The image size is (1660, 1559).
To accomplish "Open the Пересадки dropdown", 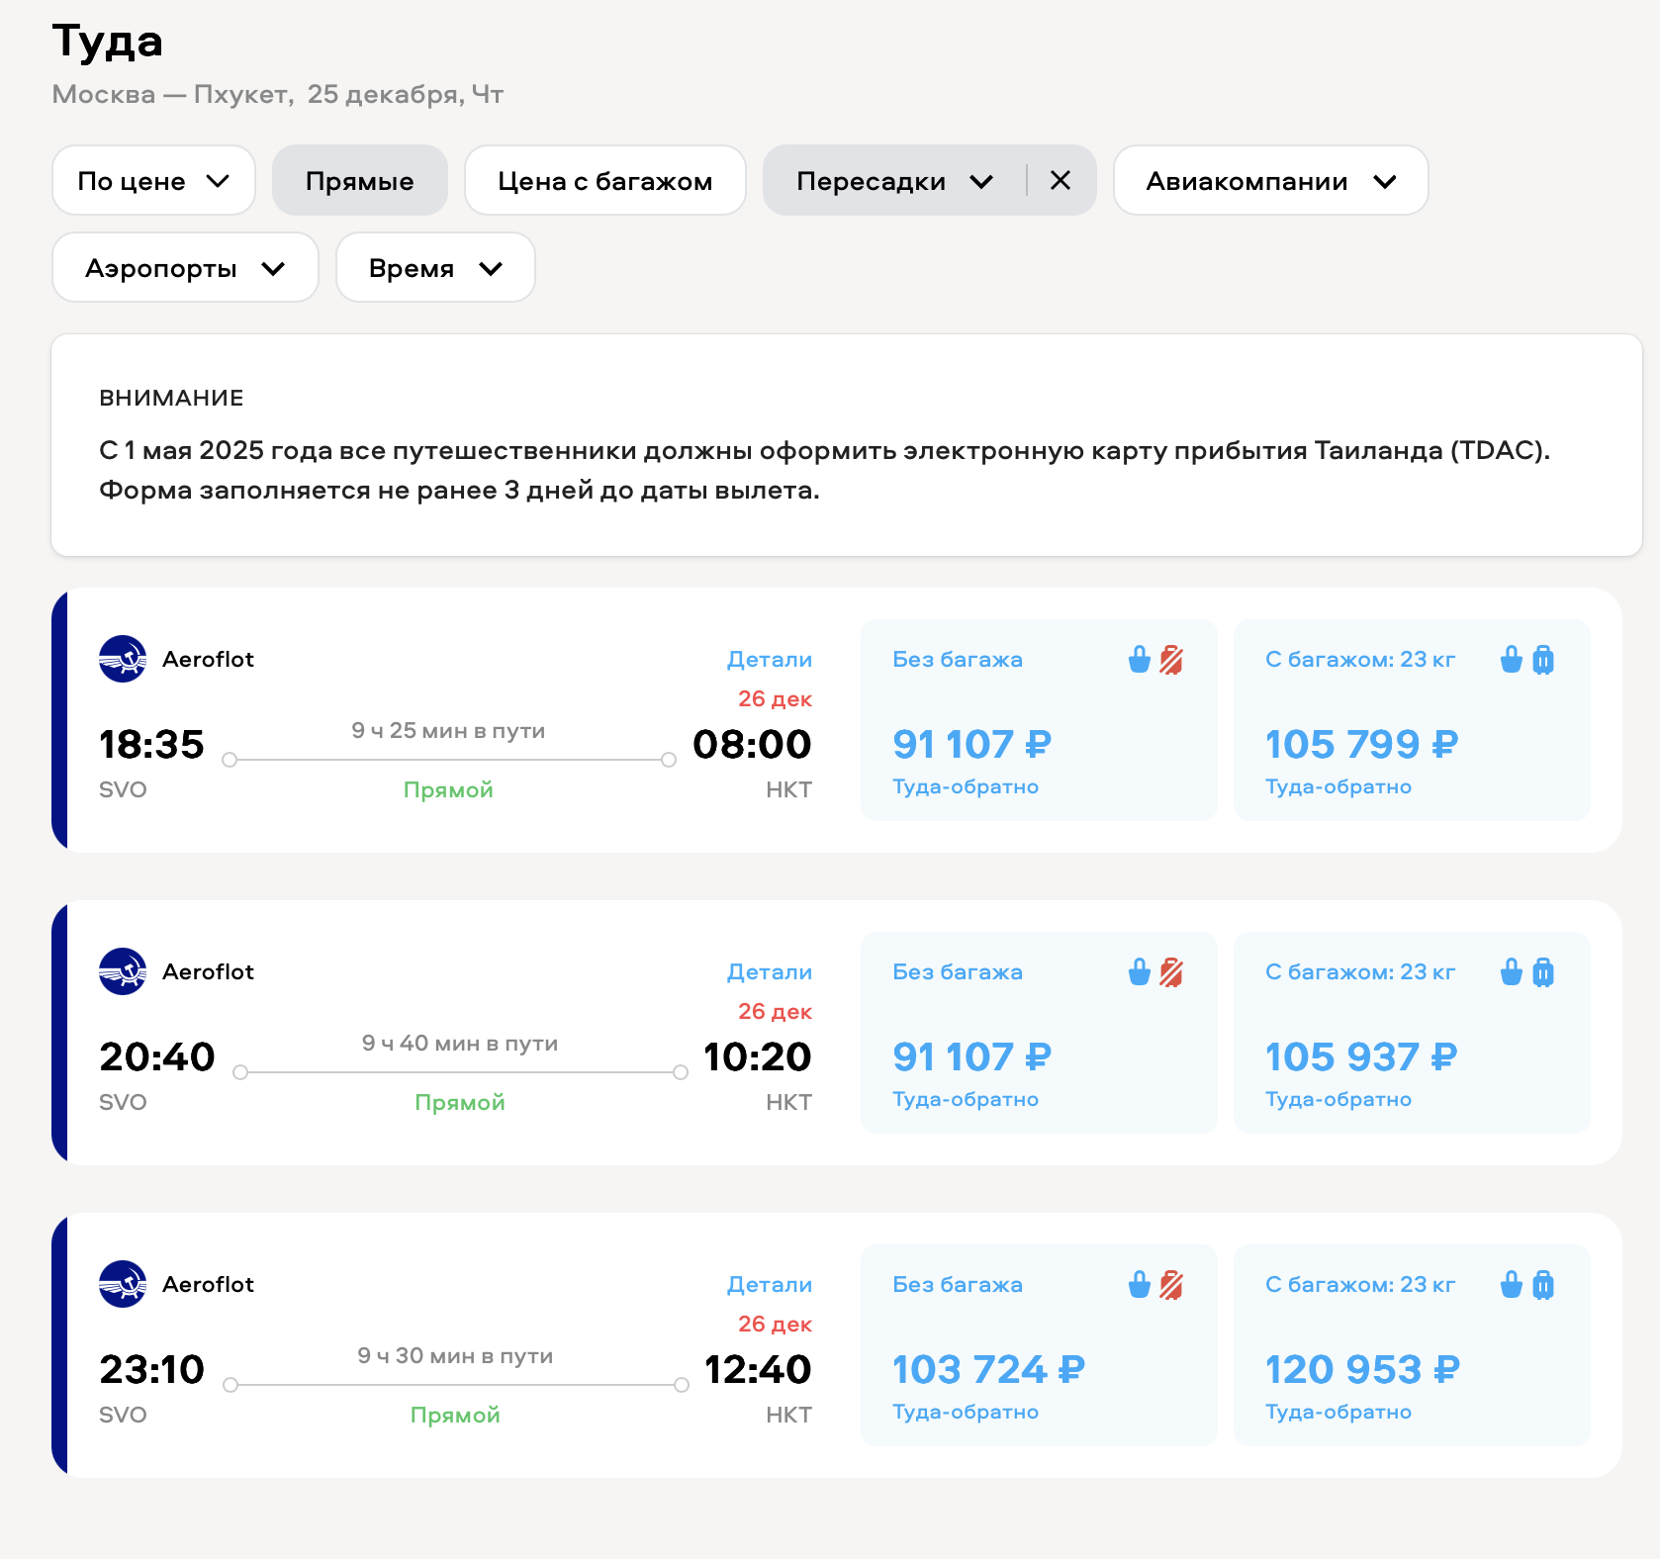I will point(893,181).
